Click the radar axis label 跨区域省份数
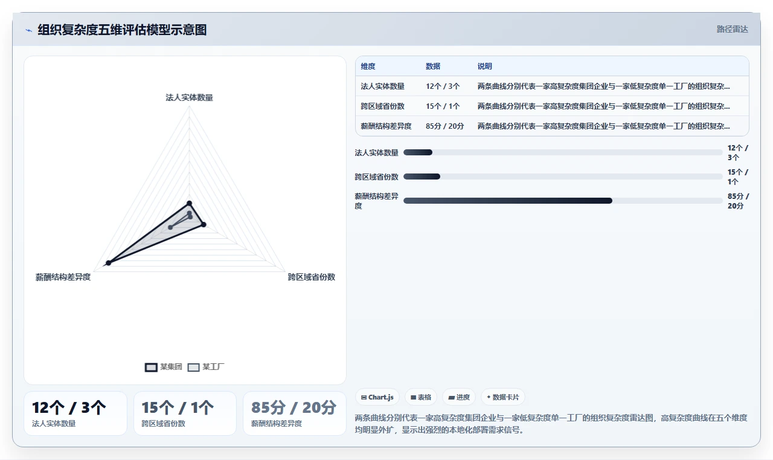This screenshot has width=773, height=460. point(312,277)
